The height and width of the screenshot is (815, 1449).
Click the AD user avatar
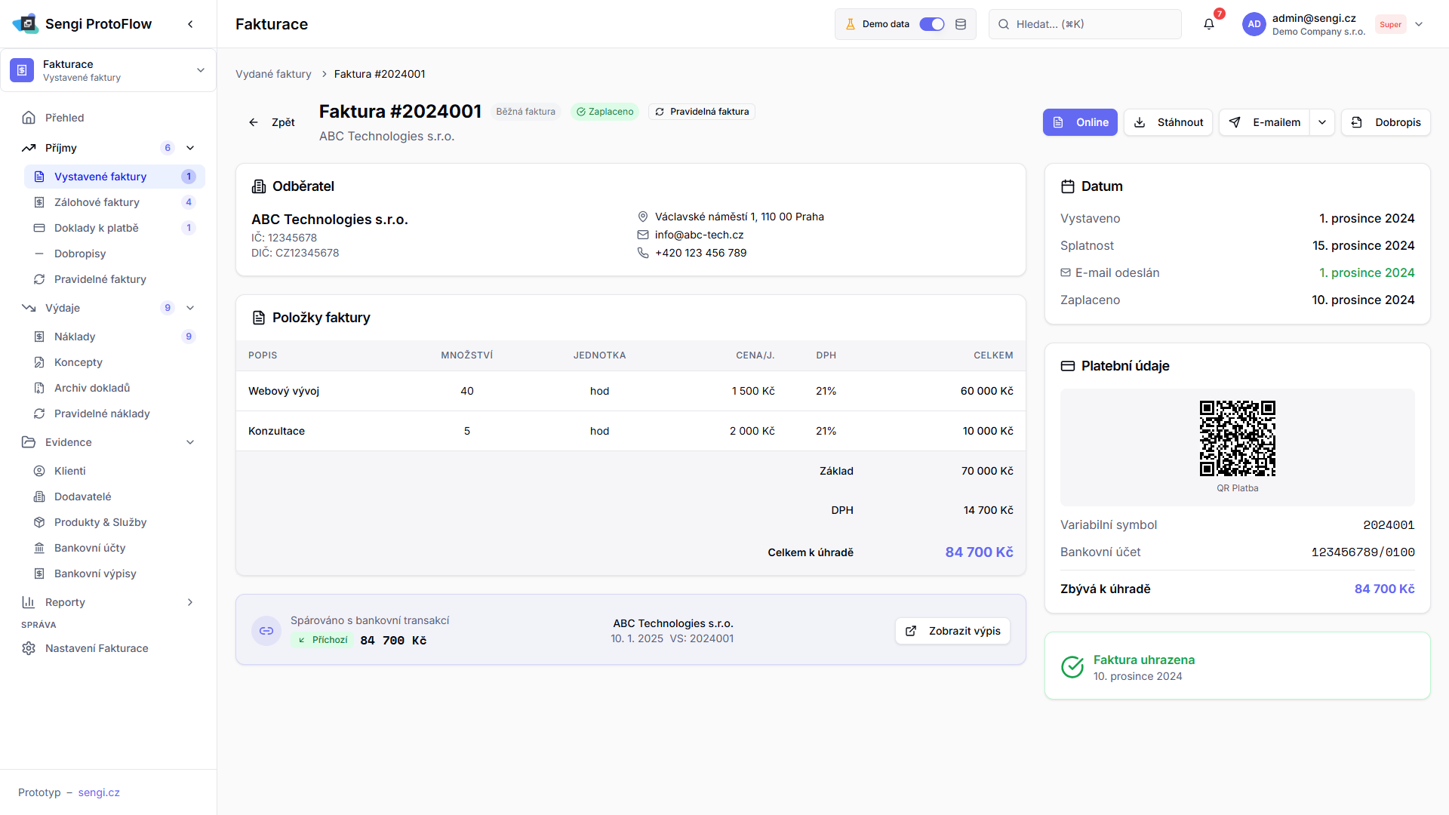1254,24
